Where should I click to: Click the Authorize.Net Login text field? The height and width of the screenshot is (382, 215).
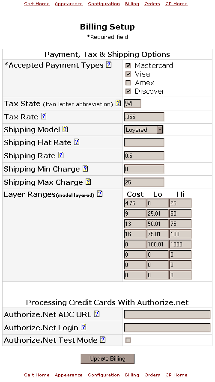pyautogui.click(x=167, y=327)
